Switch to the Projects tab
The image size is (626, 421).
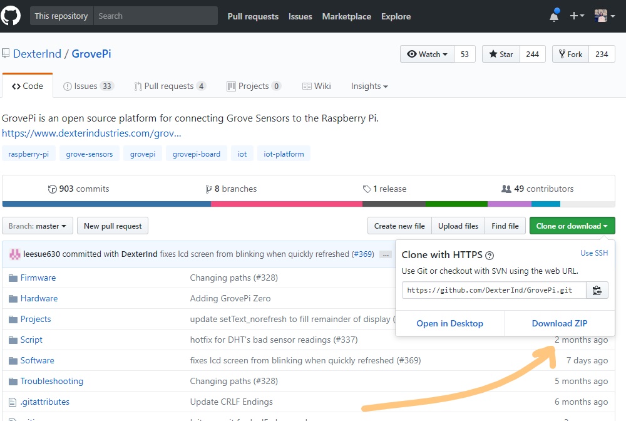click(254, 86)
